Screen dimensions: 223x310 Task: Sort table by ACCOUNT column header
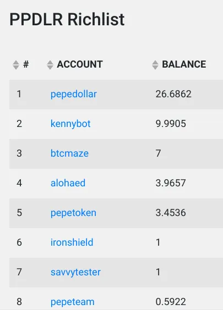point(80,64)
